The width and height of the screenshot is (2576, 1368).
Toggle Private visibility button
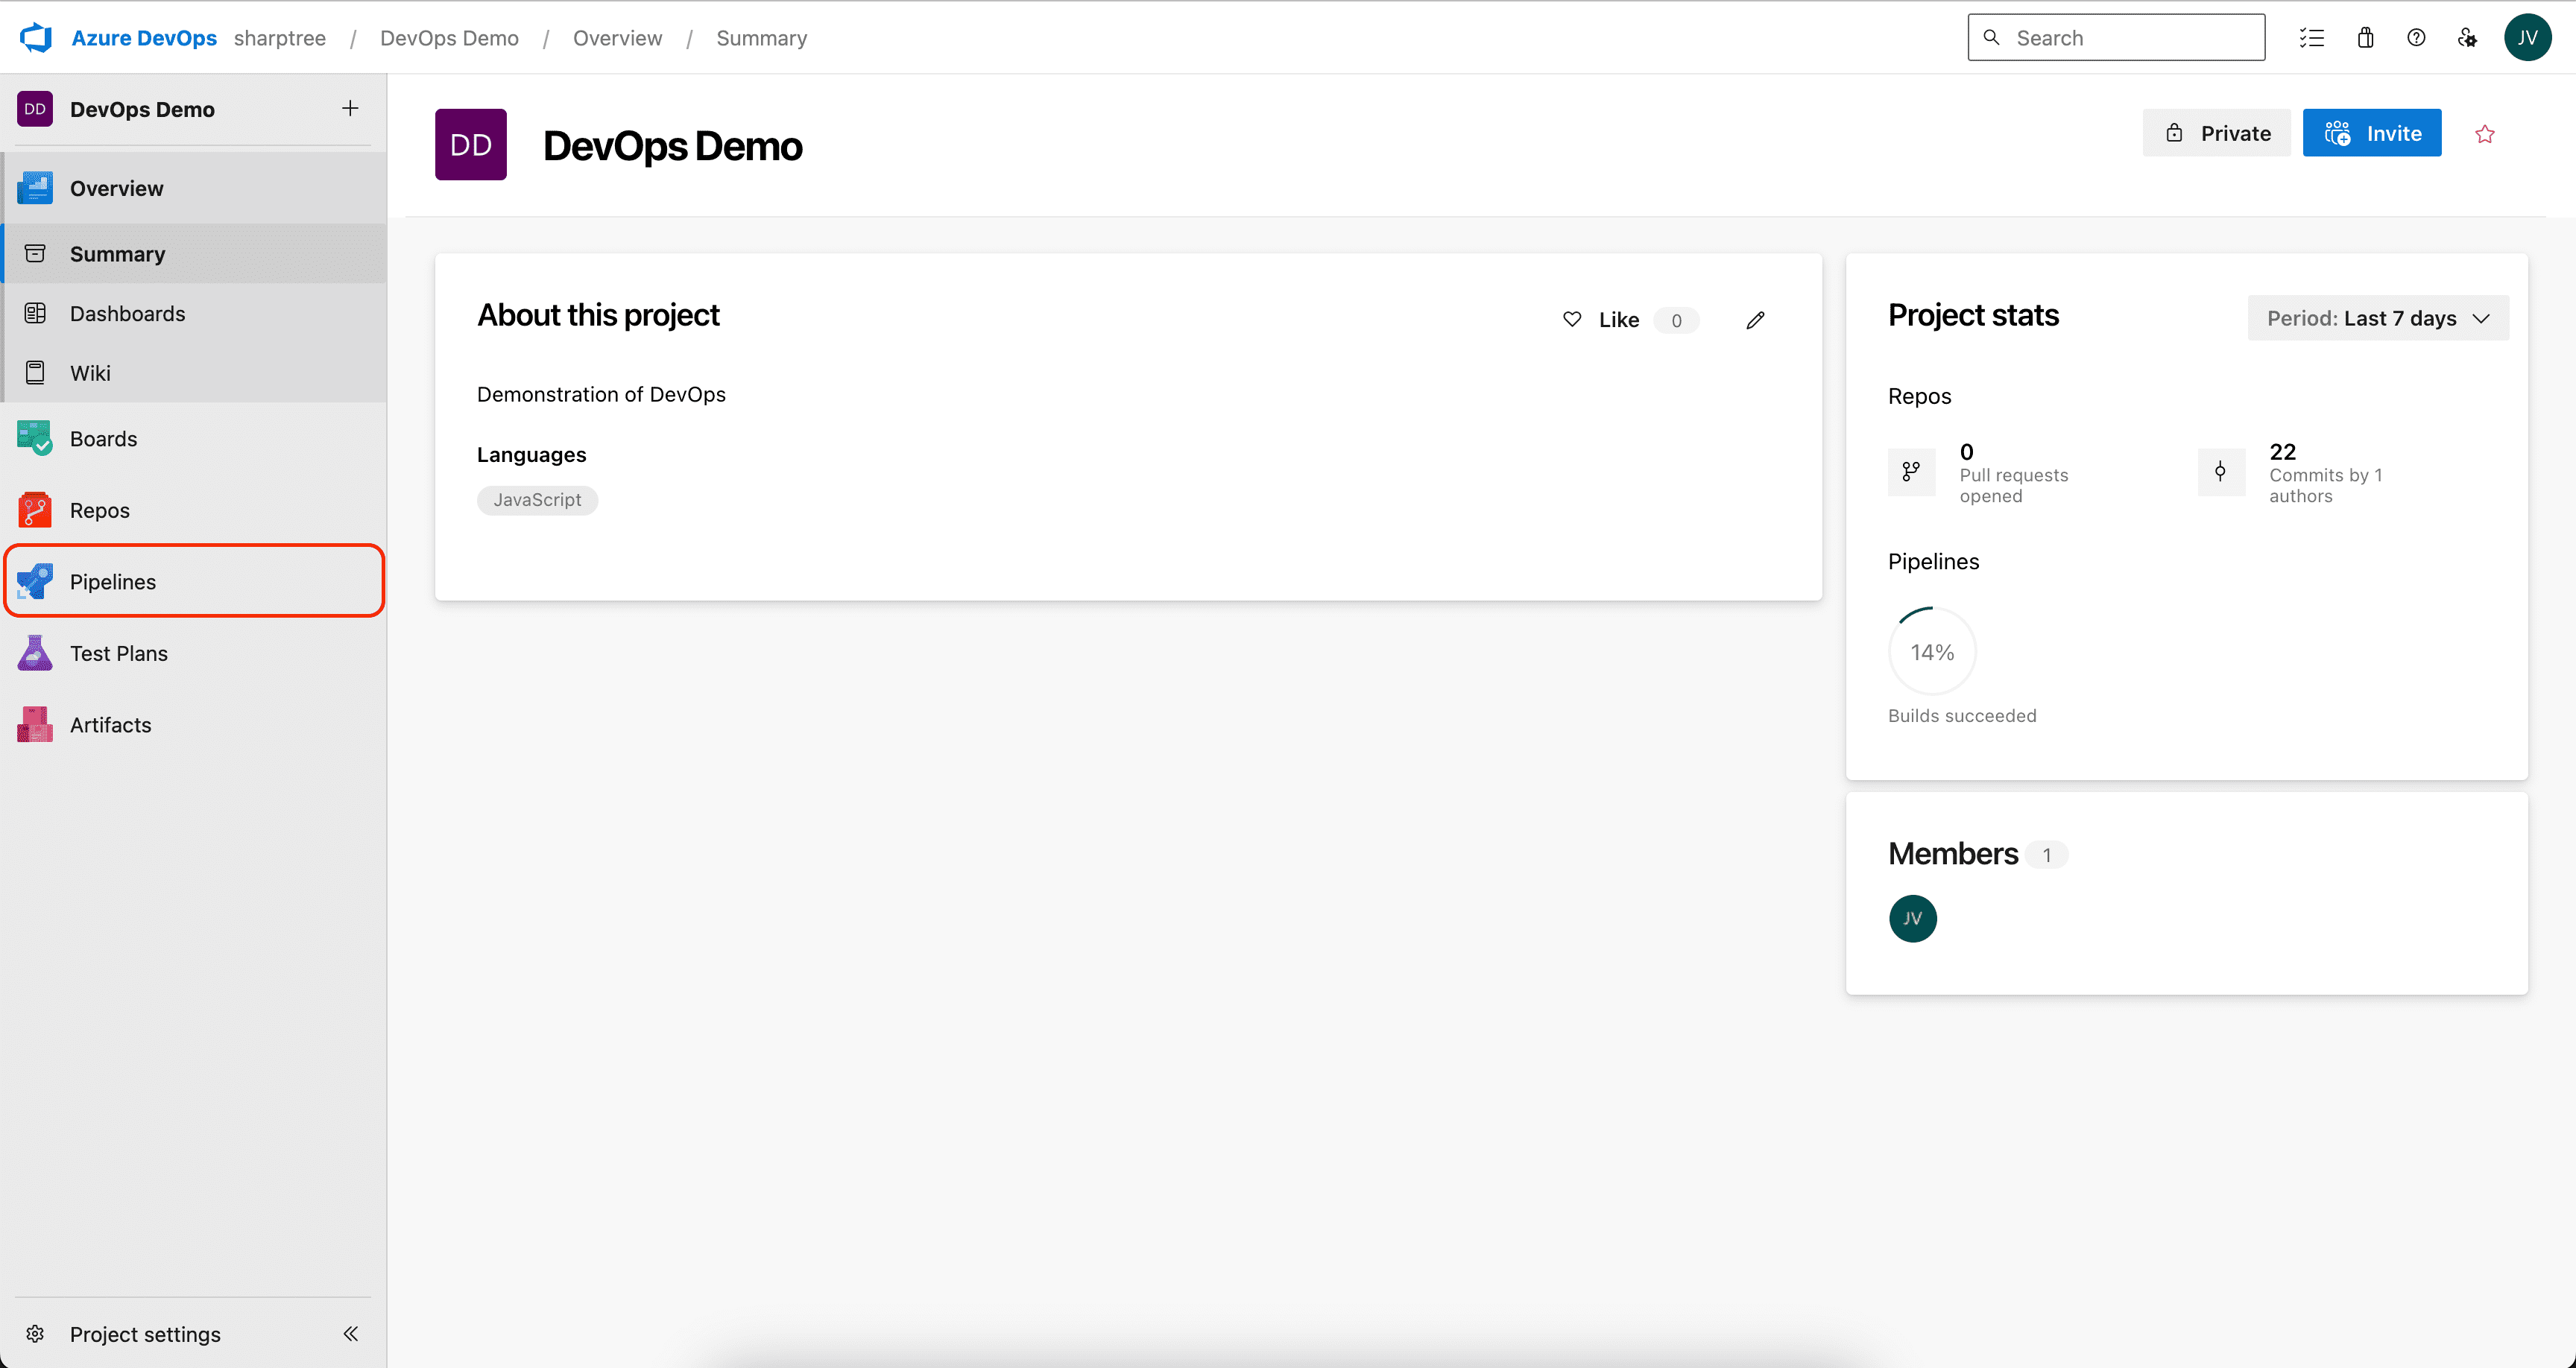coord(2216,133)
